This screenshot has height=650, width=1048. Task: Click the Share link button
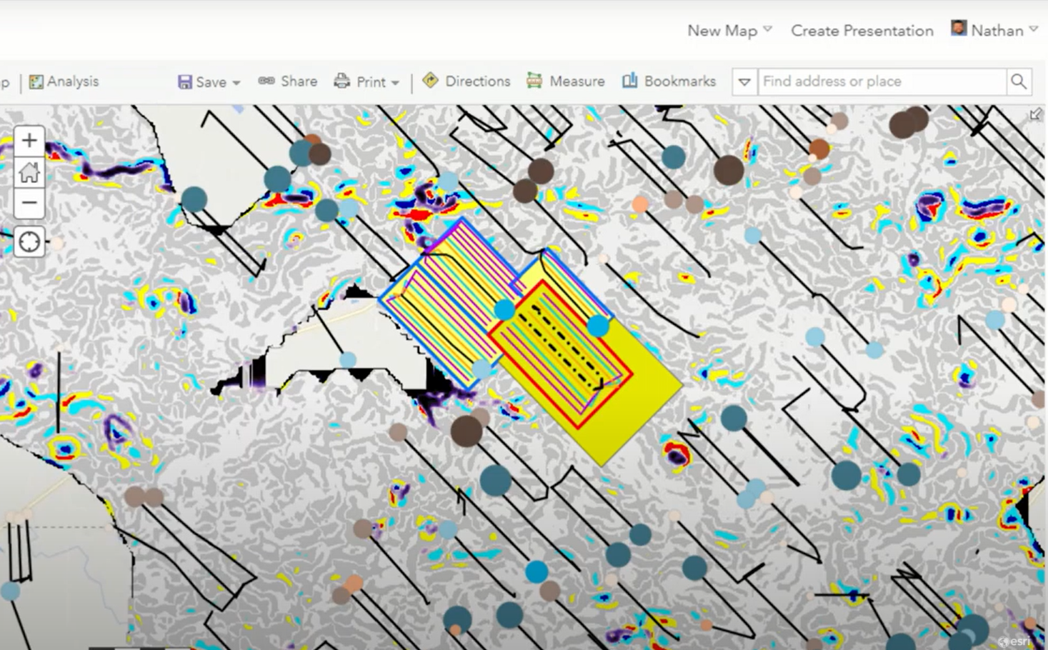(x=288, y=81)
